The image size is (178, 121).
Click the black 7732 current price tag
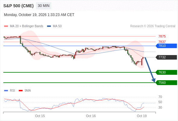click(167, 57)
